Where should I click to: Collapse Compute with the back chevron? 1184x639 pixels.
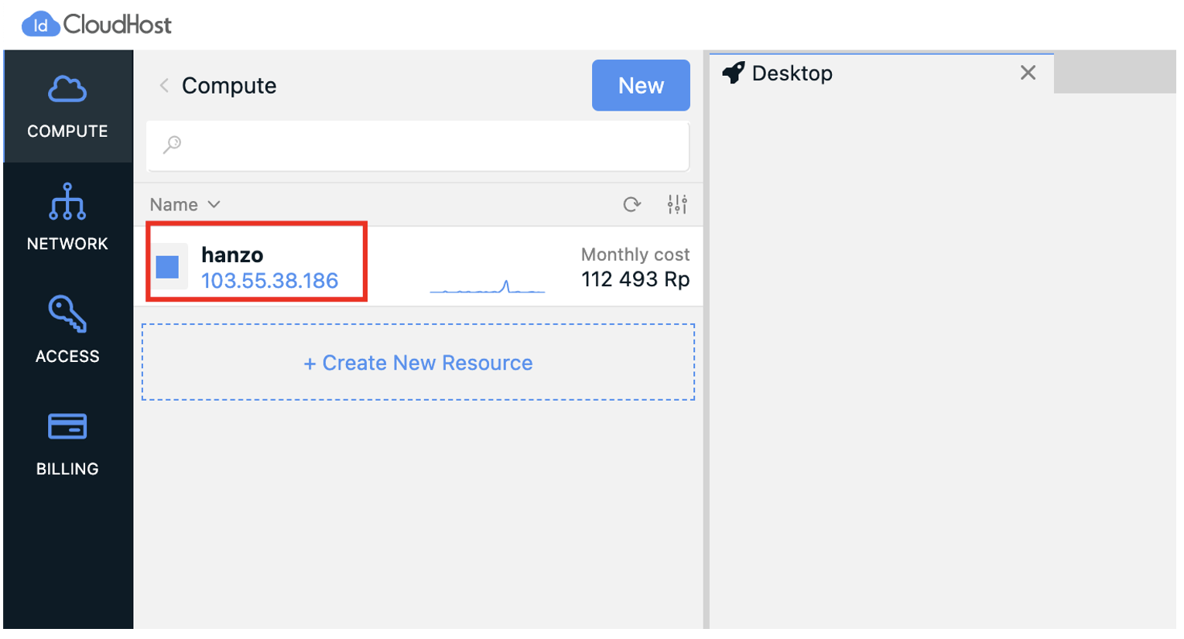164,86
